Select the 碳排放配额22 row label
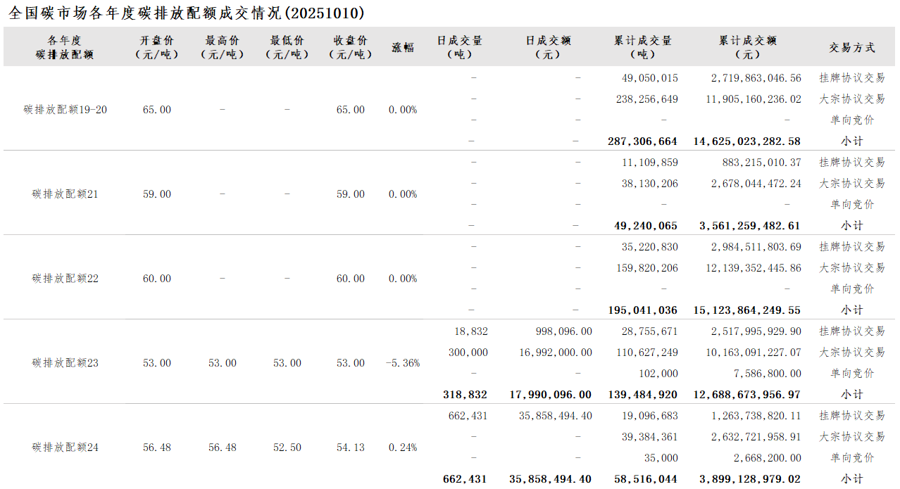 pyautogui.click(x=65, y=279)
